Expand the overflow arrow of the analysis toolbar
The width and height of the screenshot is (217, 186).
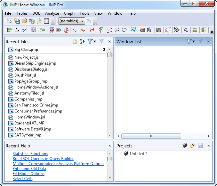(212, 32)
